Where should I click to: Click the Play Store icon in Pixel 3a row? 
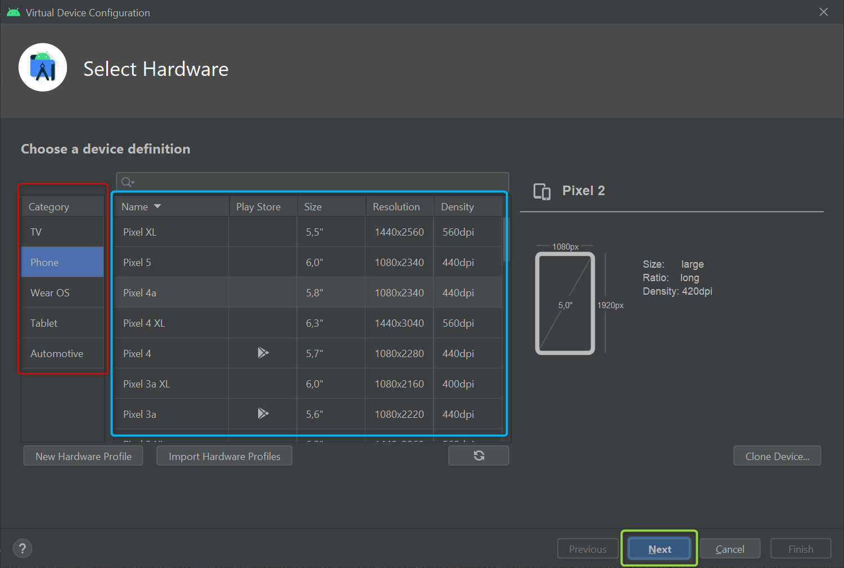[263, 413]
